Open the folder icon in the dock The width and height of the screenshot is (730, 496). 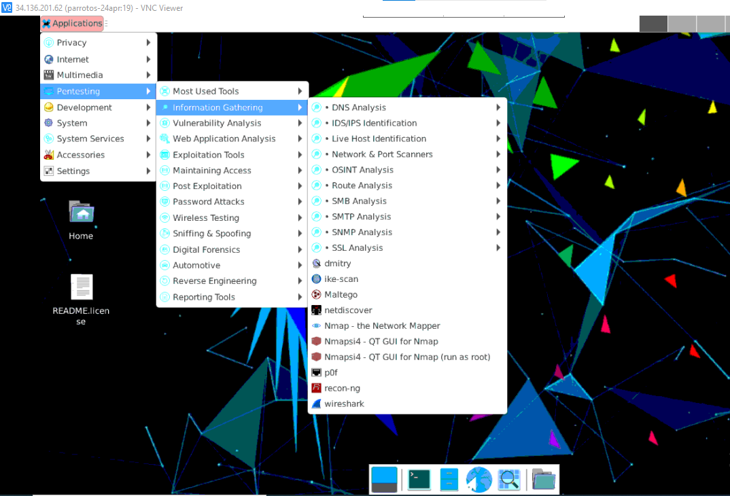point(543,479)
